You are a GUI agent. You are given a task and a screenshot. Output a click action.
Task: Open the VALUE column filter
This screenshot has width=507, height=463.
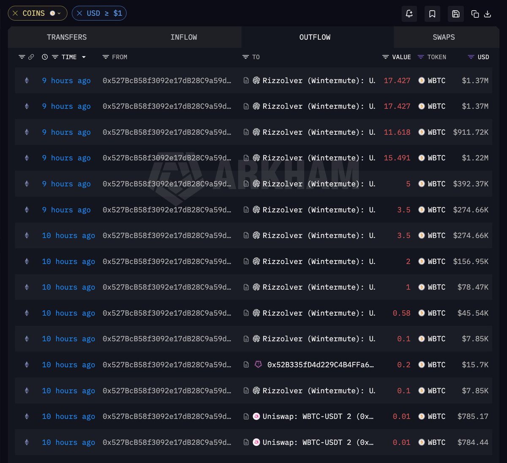point(385,57)
